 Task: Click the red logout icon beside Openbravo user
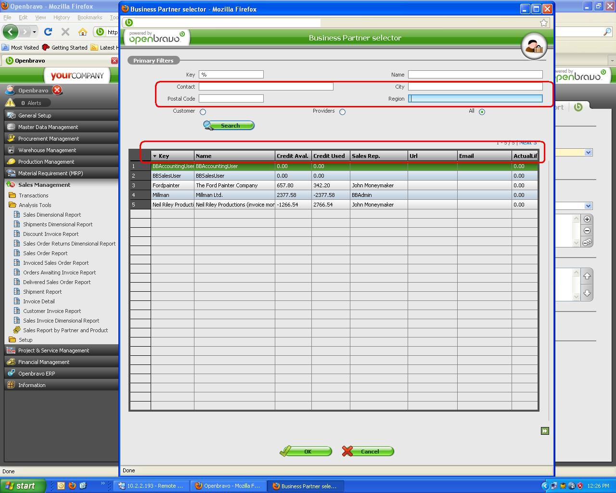click(57, 90)
